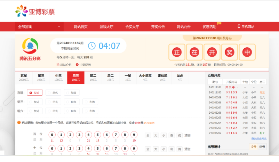Open 游戏大厅 in navigation bar
Screen dimensions: 279x162
click(106, 27)
